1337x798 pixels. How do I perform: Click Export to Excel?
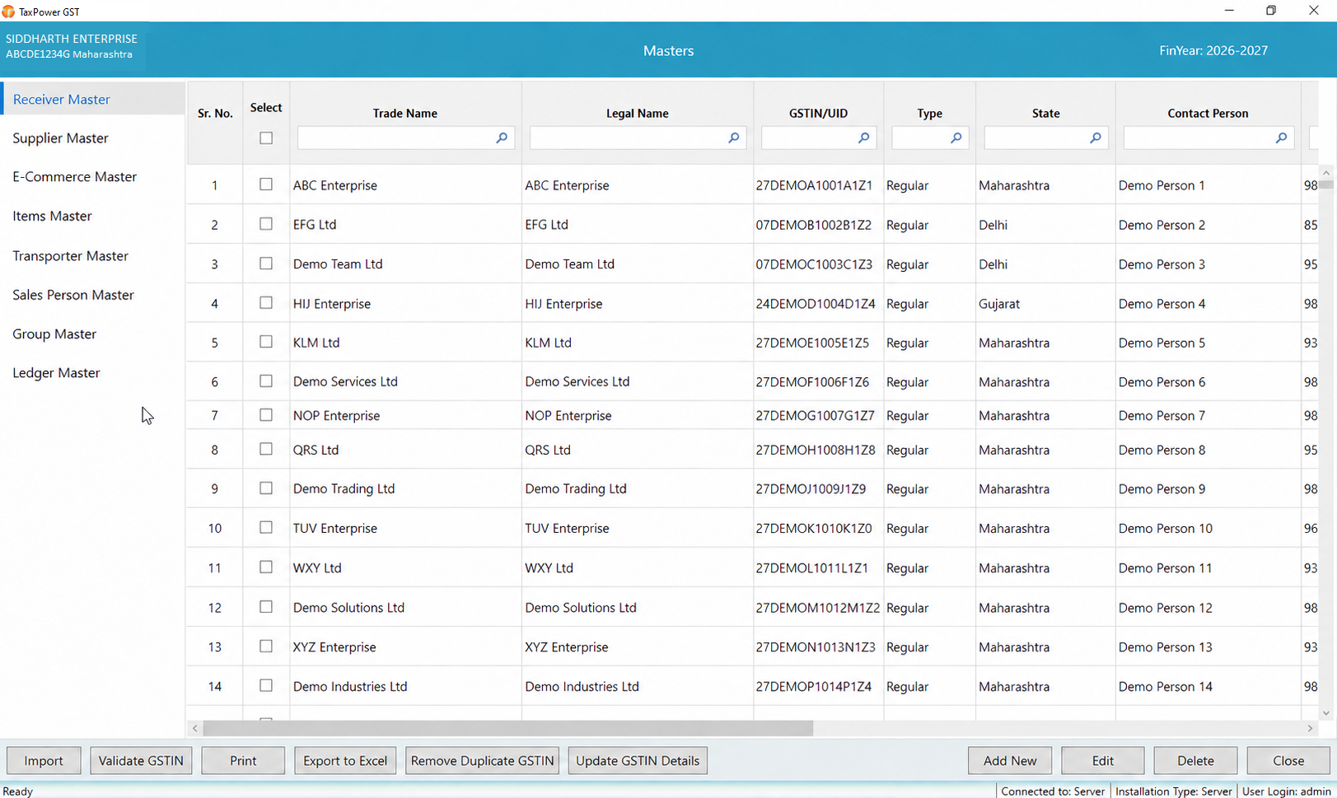coord(345,760)
